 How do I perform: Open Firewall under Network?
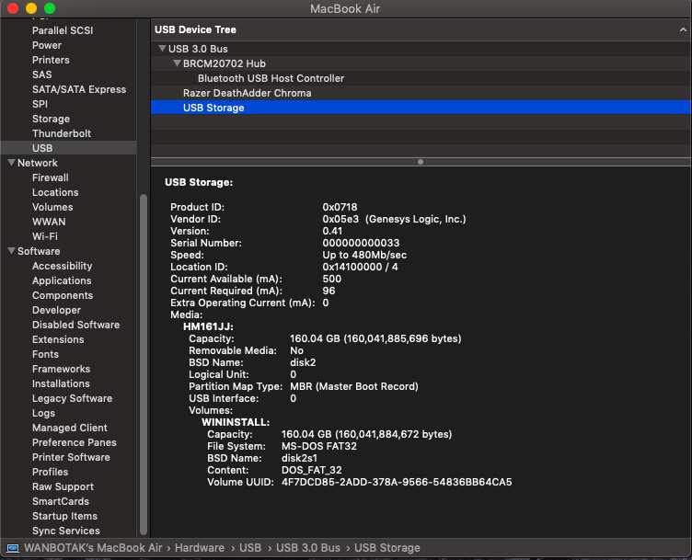coord(51,177)
